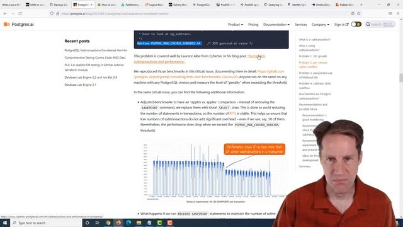403x227 pixels.
Task: Jump to 'Problem 1: XID growth' section
Action: 313,56
